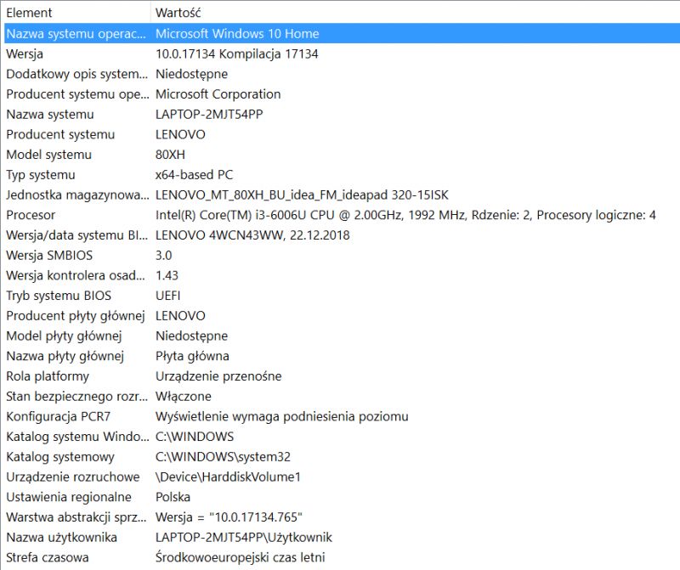This screenshot has height=570, width=680.
Task: Click 'Wersja = "10.0.17134.765"' value
Action: pos(229,517)
